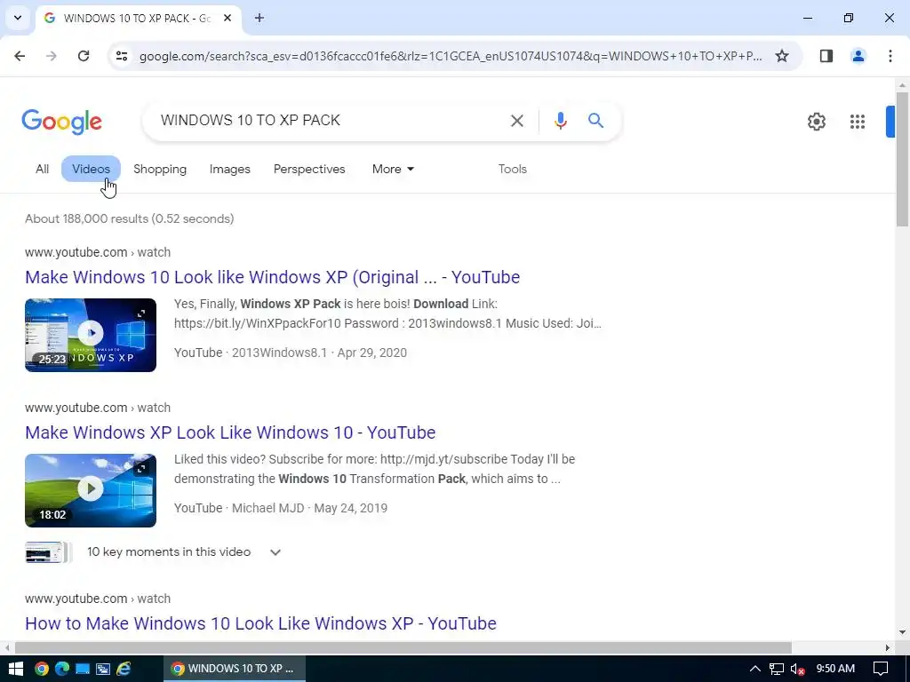Select the Videos filter tab

(x=92, y=169)
